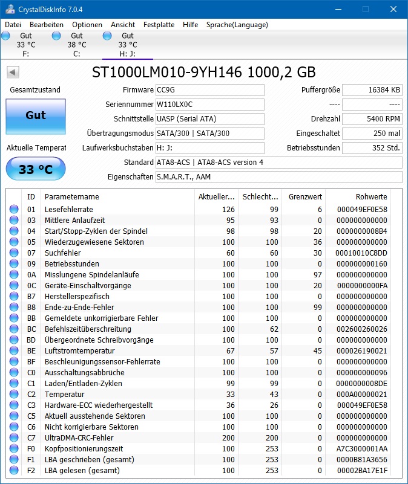Open the Hilfe menu
Screen dimensions: 408x484
point(190,25)
